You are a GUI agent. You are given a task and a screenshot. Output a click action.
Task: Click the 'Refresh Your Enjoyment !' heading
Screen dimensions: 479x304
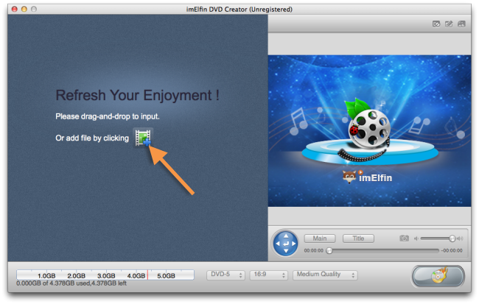tap(138, 95)
